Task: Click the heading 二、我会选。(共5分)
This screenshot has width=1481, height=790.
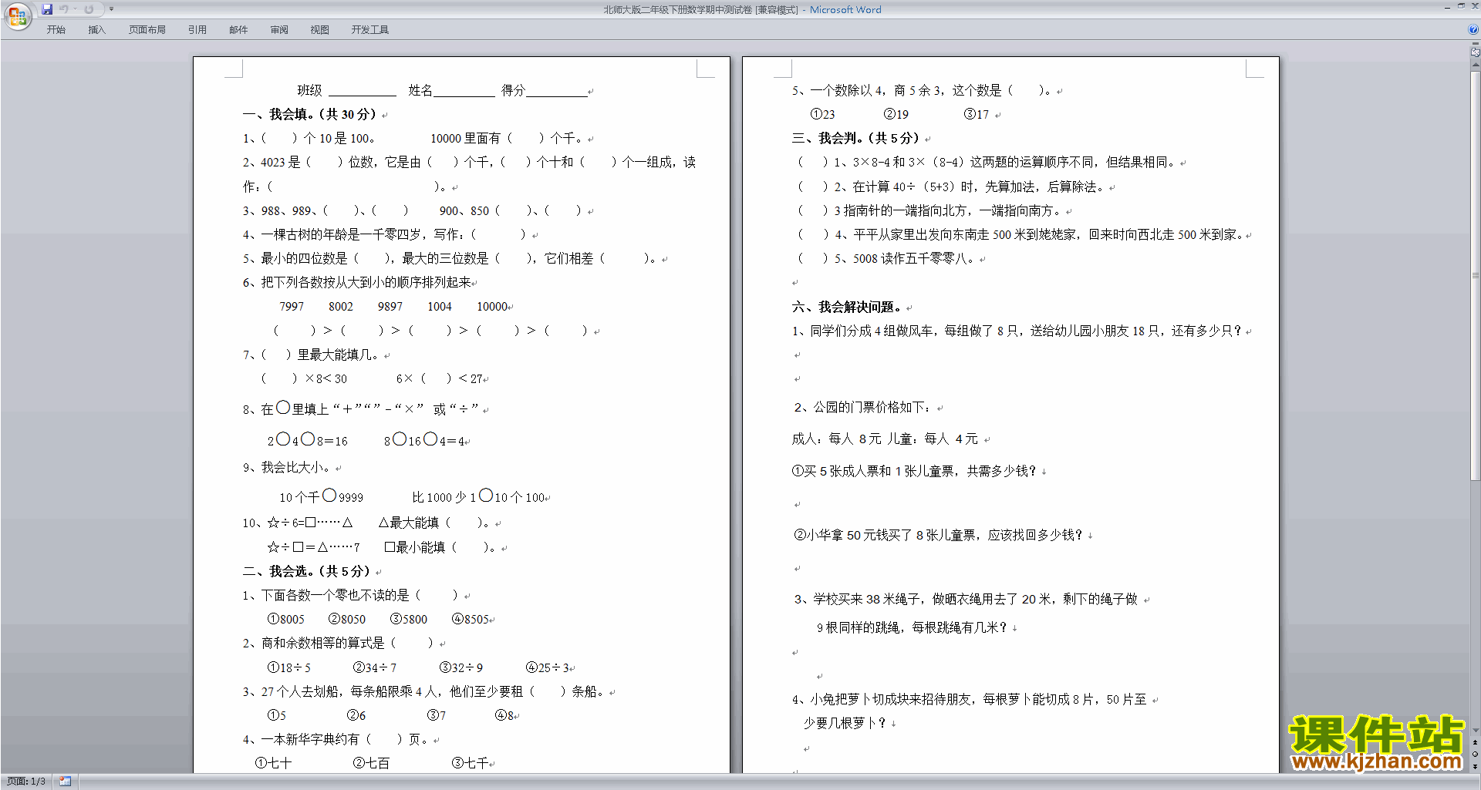Action: pyautogui.click(x=307, y=572)
